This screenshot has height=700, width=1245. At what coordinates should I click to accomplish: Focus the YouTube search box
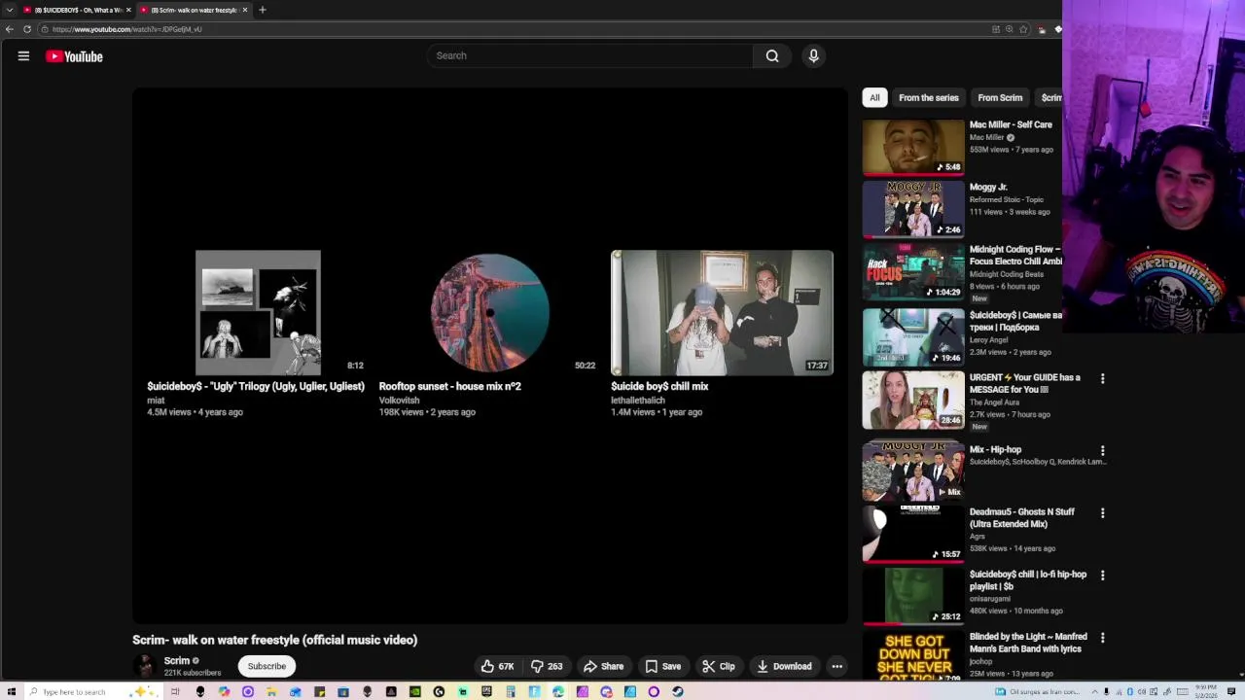point(590,55)
